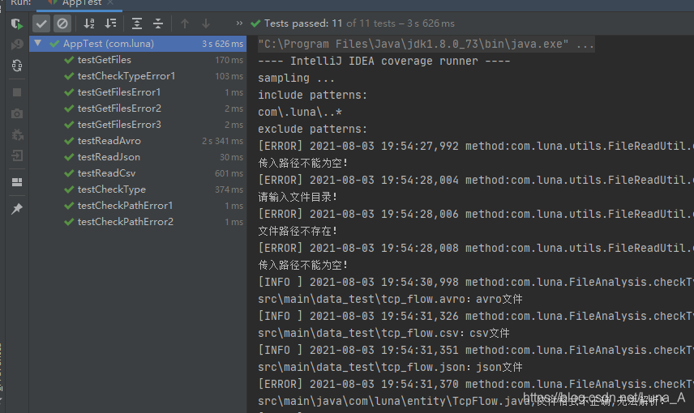The width and height of the screenshot is (694, 413).
Task: Select testGetFilesError1 test result
Action: click(x=138, y=92)
